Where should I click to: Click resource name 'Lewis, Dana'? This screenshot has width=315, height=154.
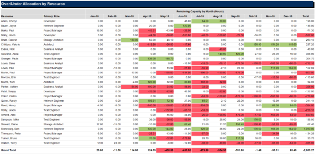tap(7, 63)
